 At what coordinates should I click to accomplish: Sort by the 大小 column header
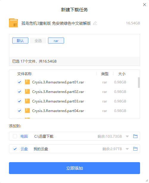click(x=122, y=74)
